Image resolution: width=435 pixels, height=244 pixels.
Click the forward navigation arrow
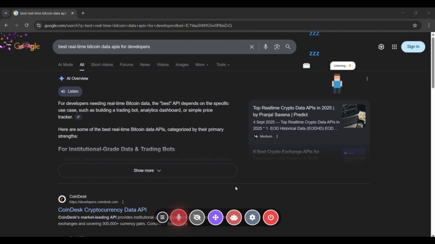point(16,25)
